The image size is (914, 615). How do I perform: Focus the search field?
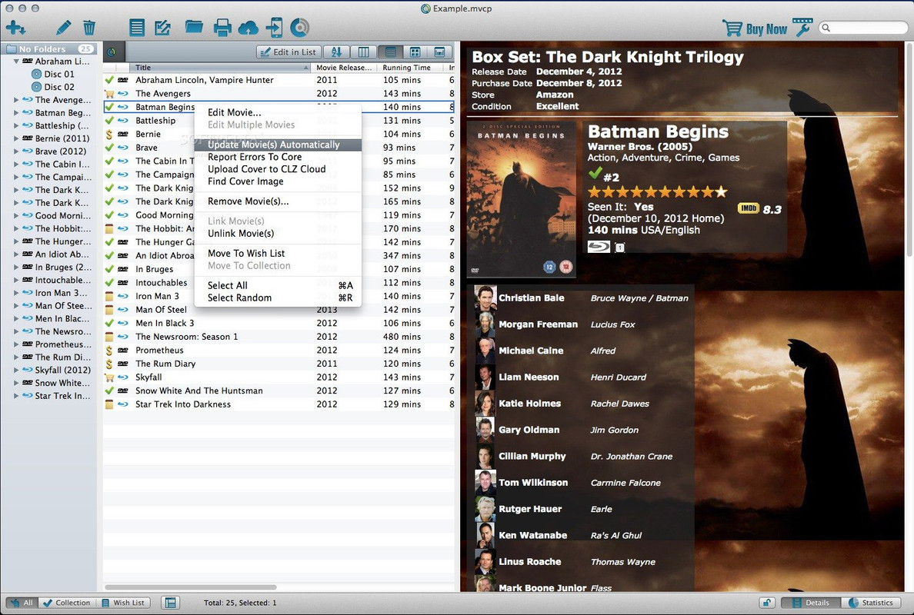(863, 28)
